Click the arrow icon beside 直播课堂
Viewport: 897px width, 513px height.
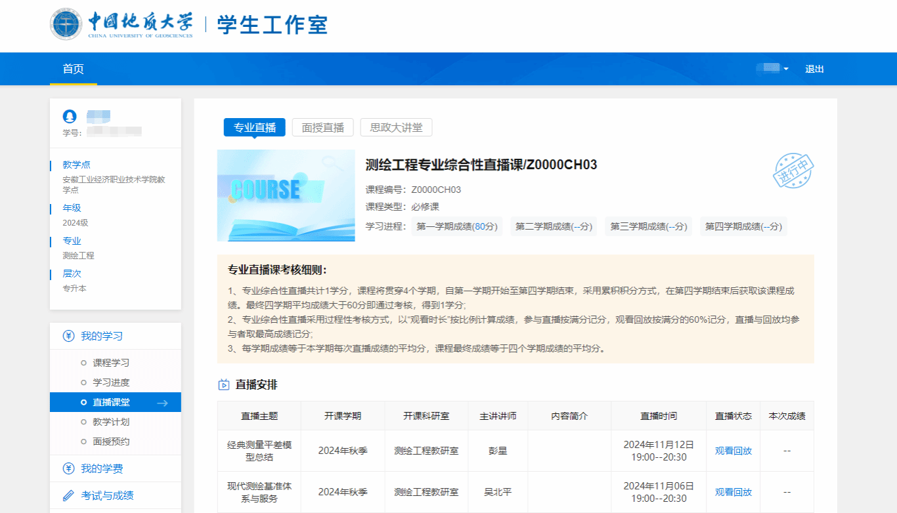[162, 403]
